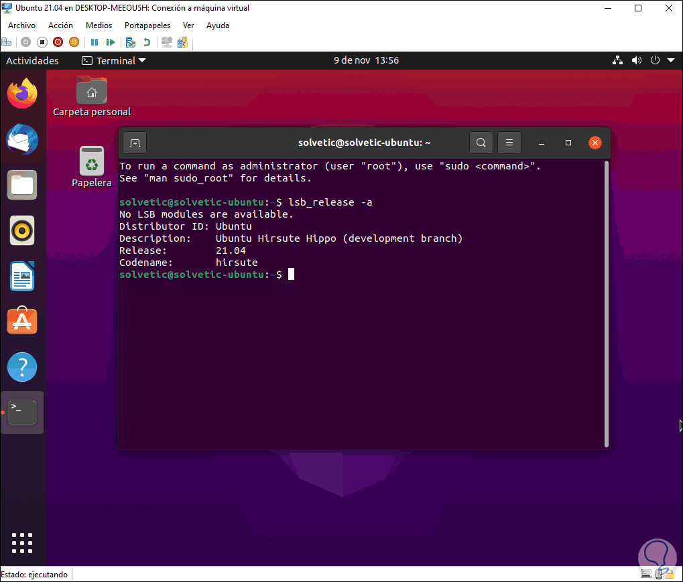Open the Archivo menu
Screen dimensions: 683x582
tap(21, 25)
